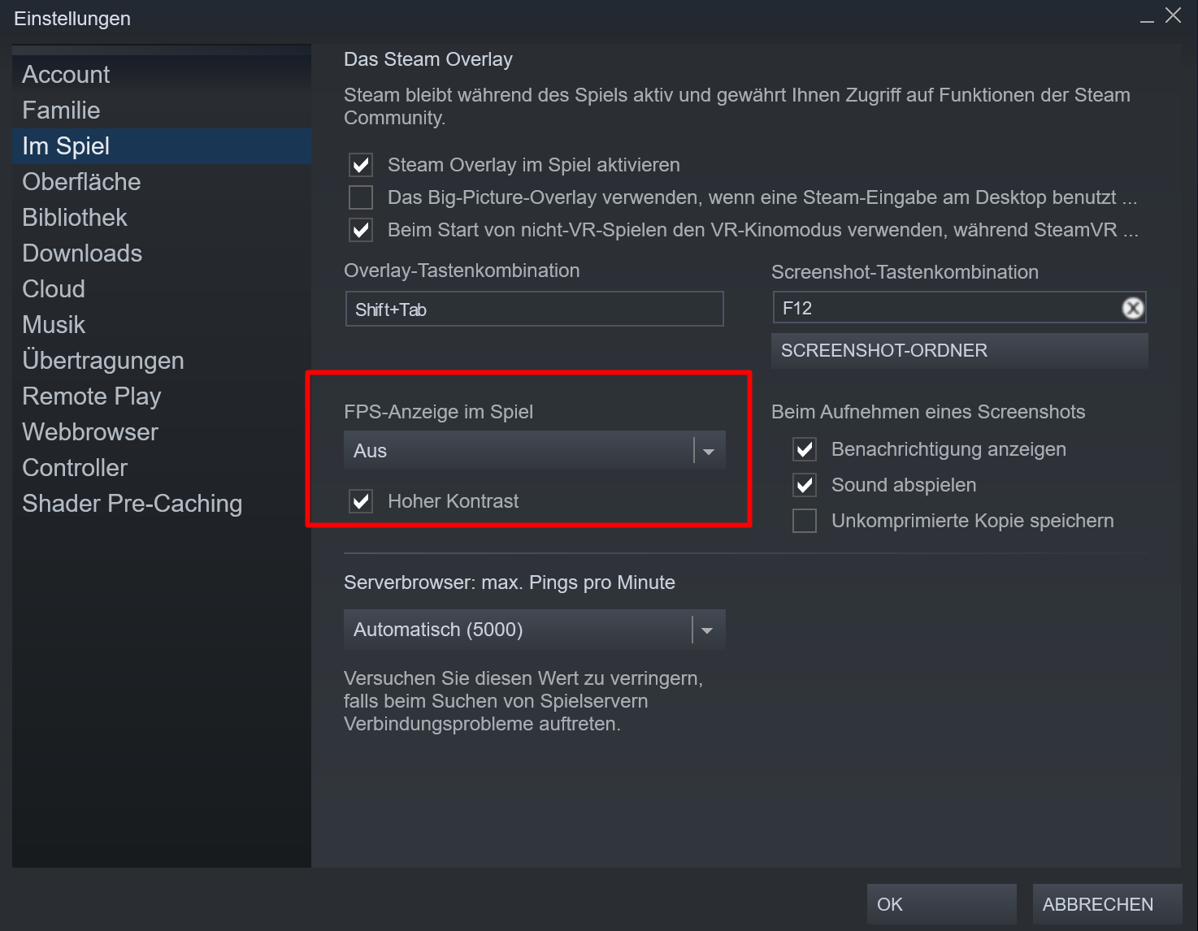The image size is (1198, 931).
Task: Enable Unkomprimierte Kopie speichern
Action: (x=805, y=522)
